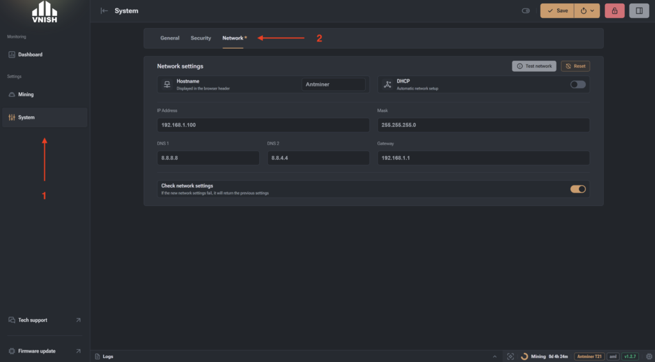The width and height of the screenshot is (655, 362).
Task: Click the Antminer T21 model badge
Action: pos(589,357)
